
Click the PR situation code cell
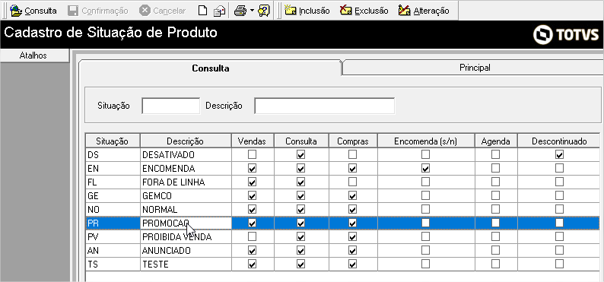point(113,223)
